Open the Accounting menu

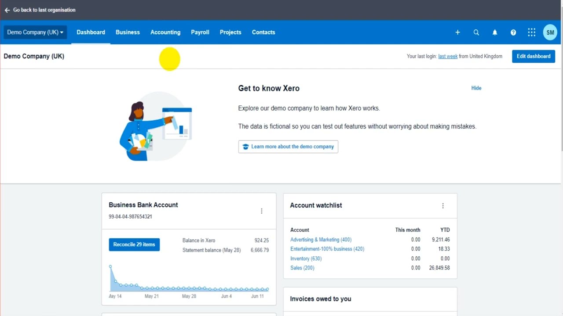(165, 32)
